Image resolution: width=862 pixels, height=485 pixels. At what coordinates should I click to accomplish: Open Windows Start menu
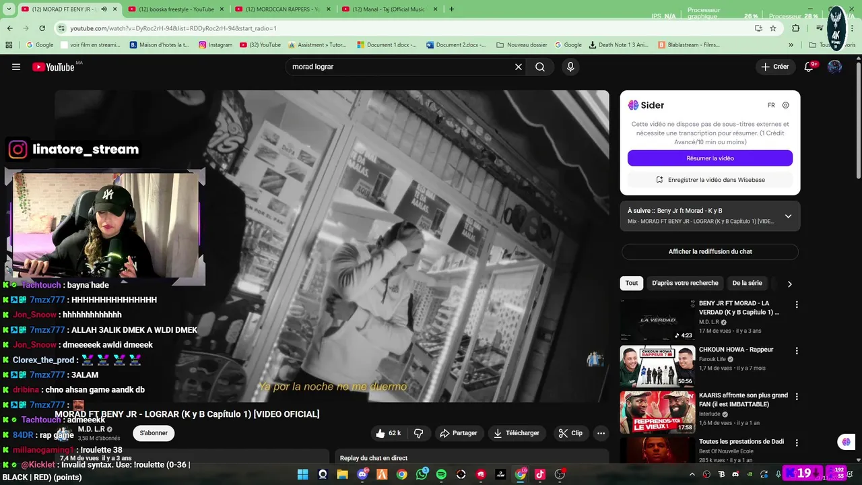coord(303,474)
